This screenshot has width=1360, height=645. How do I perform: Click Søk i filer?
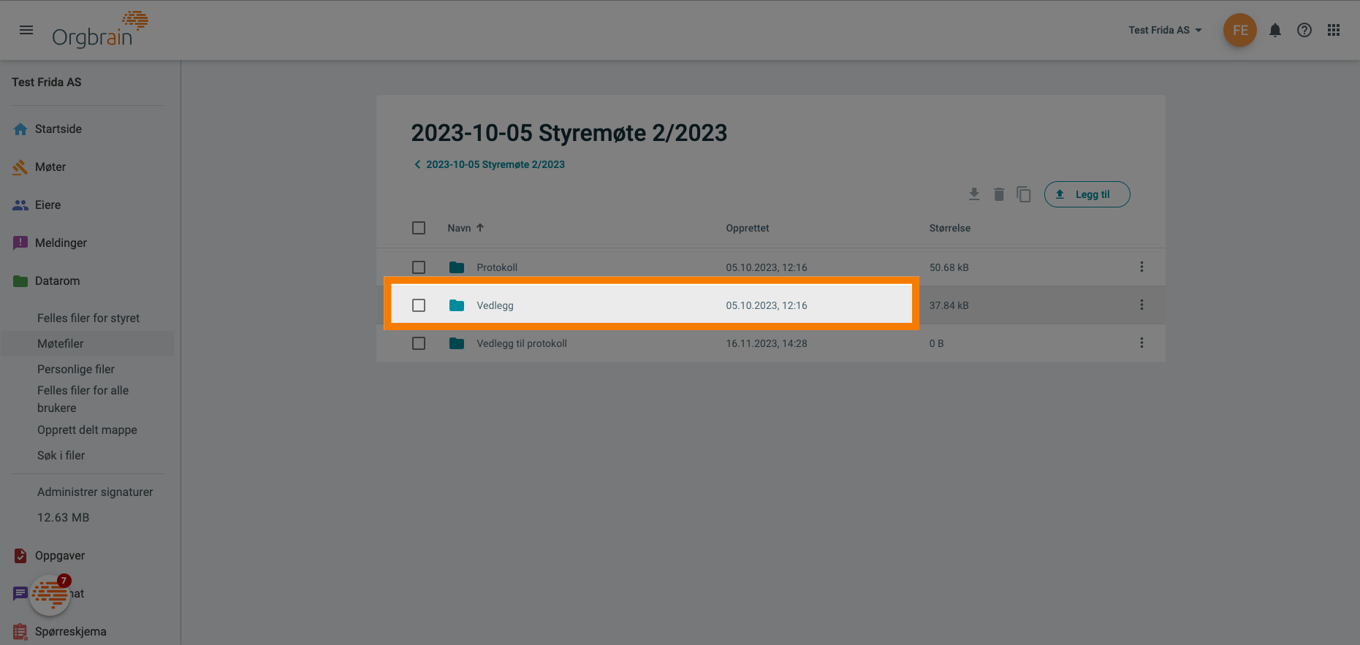point(61,456)
